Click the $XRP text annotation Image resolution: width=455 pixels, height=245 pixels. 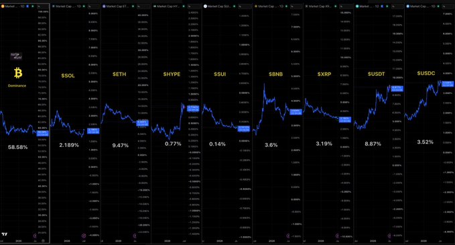click(324, 74)
